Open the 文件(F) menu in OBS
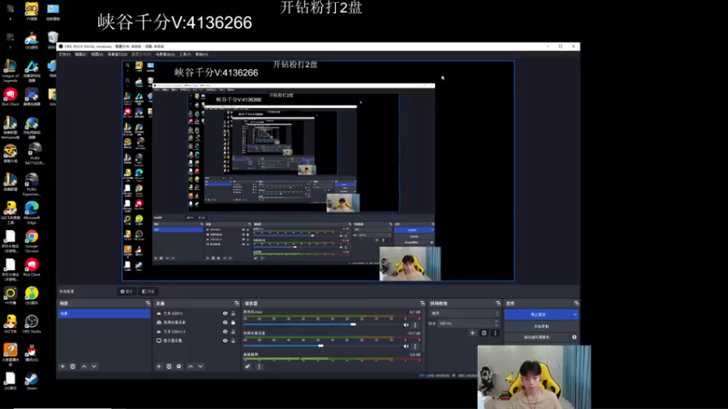 click(x=65, y=55)
